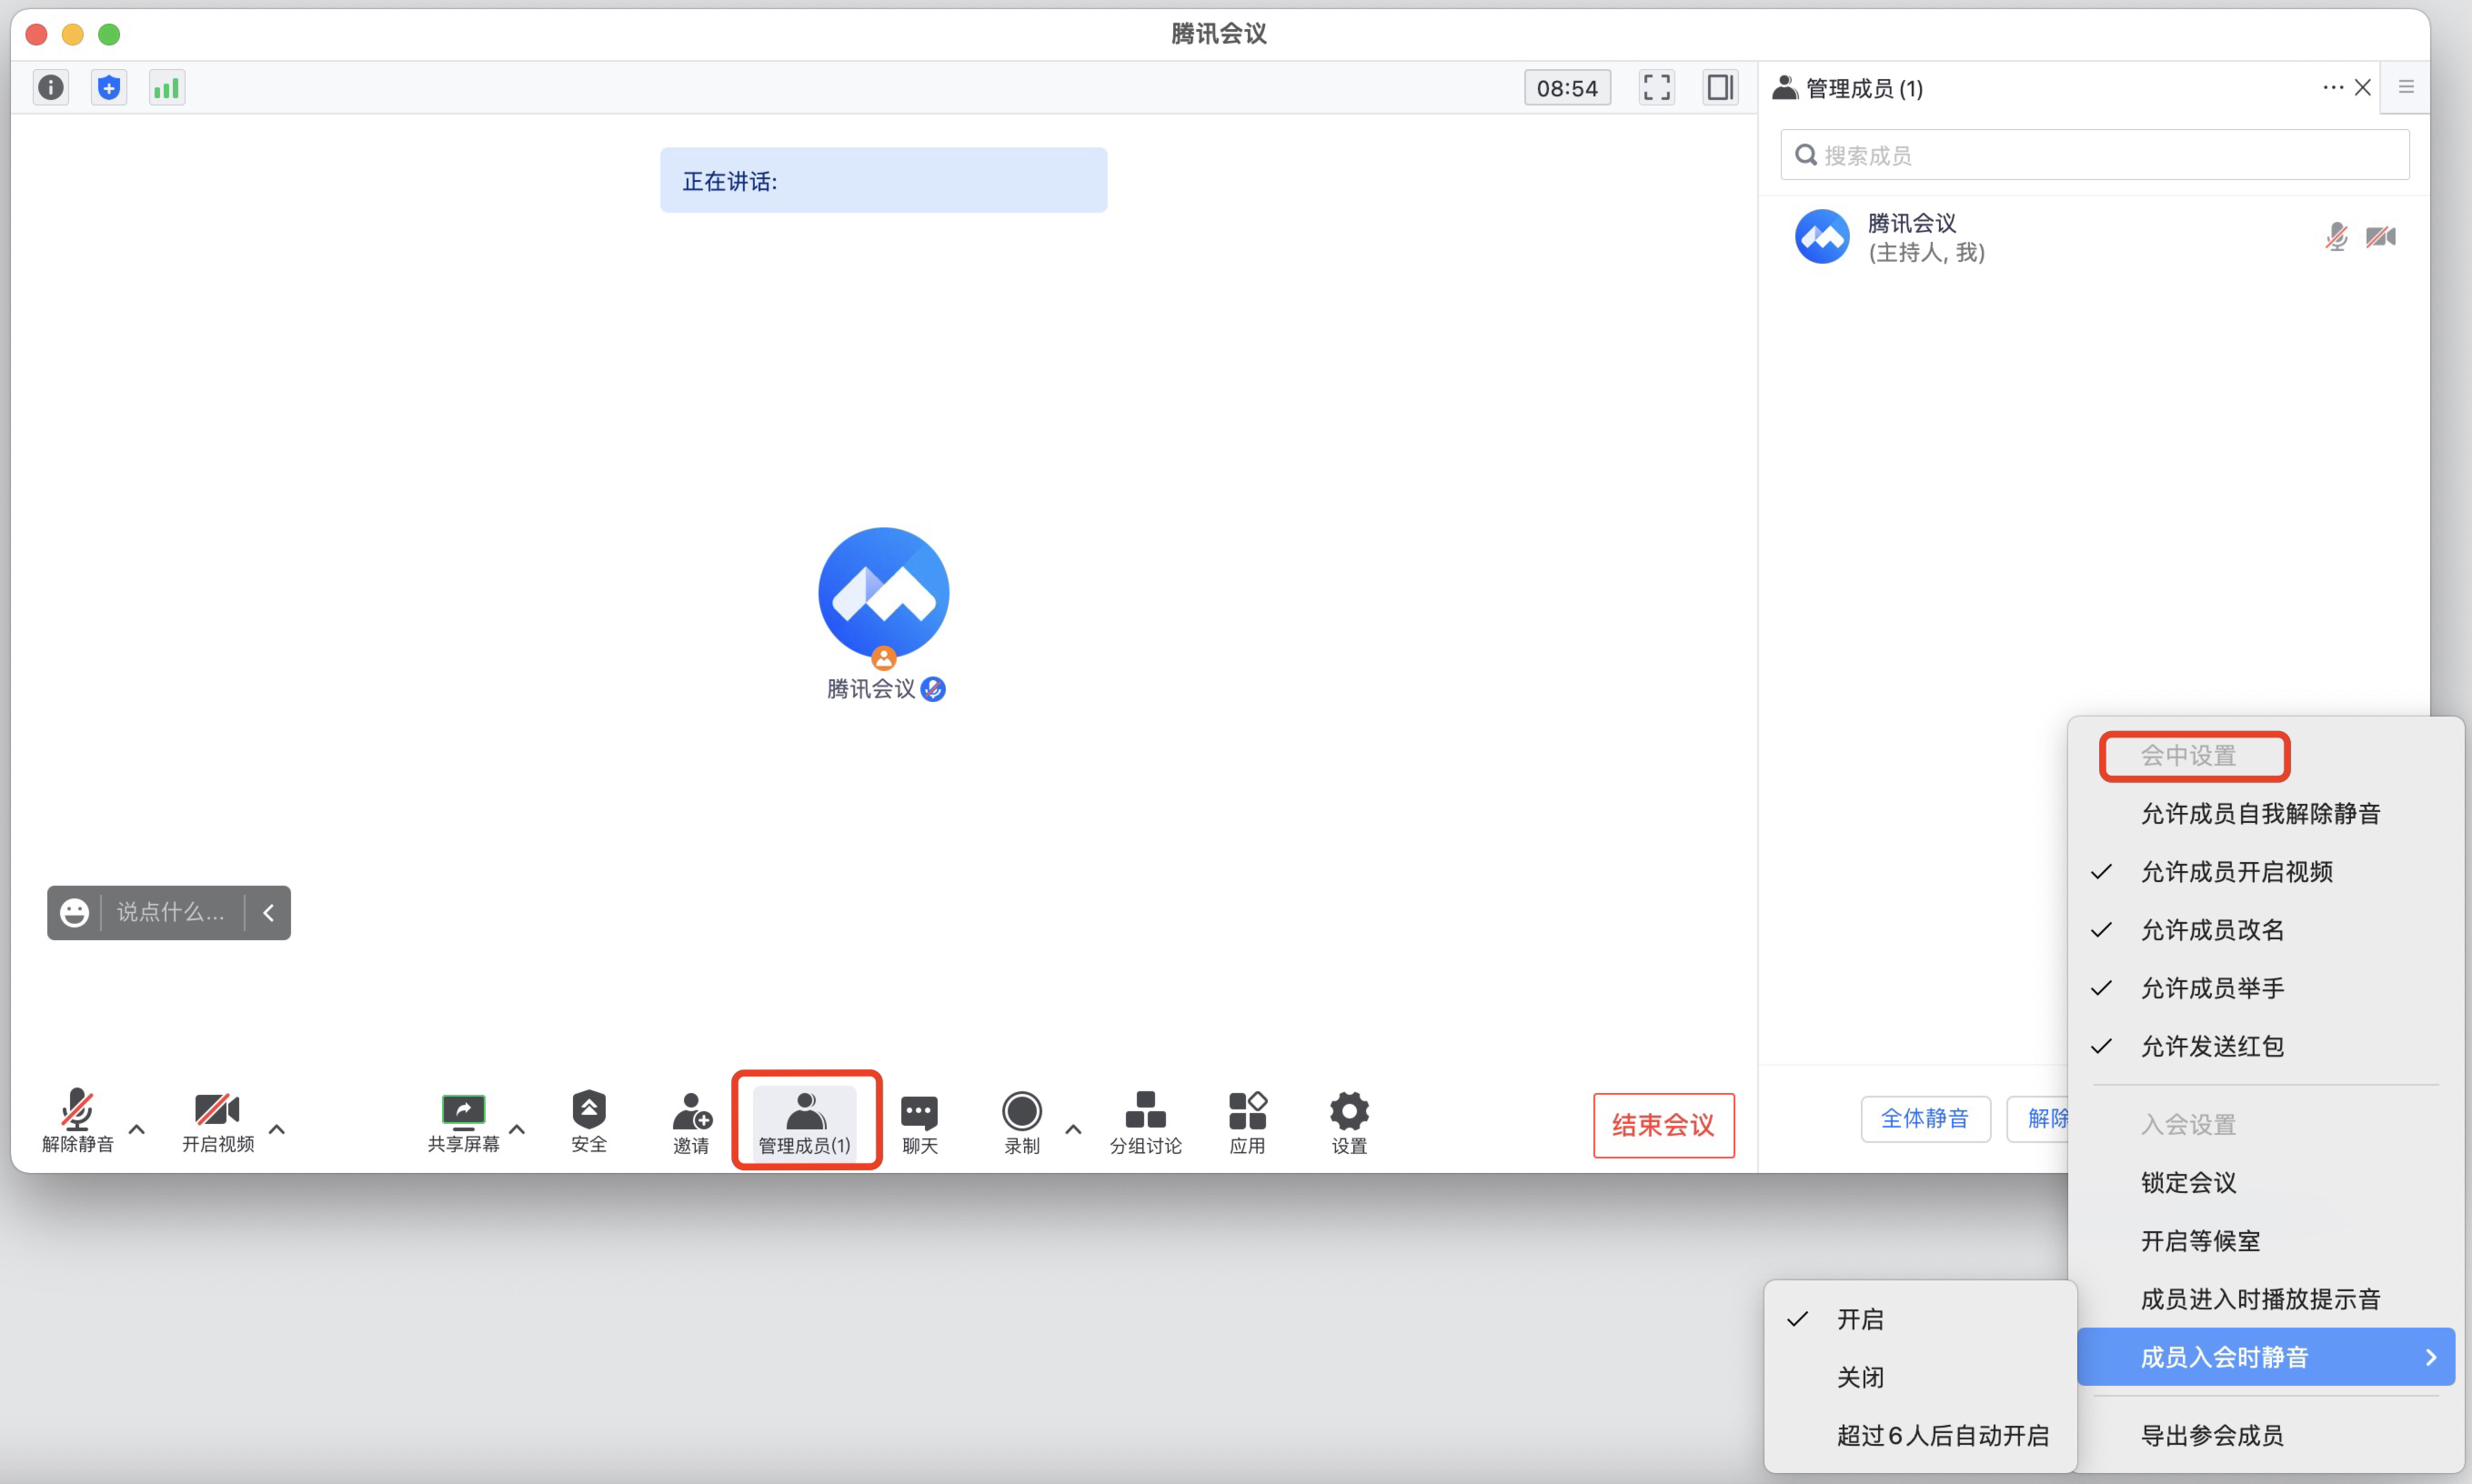This screenshot has height=1484, width=2472.
Task: Open the 邀请 invite dialog
Action: point(691,1121)
